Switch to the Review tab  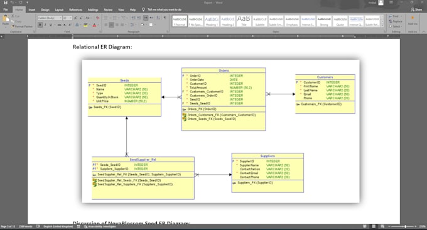click(108, 10)
